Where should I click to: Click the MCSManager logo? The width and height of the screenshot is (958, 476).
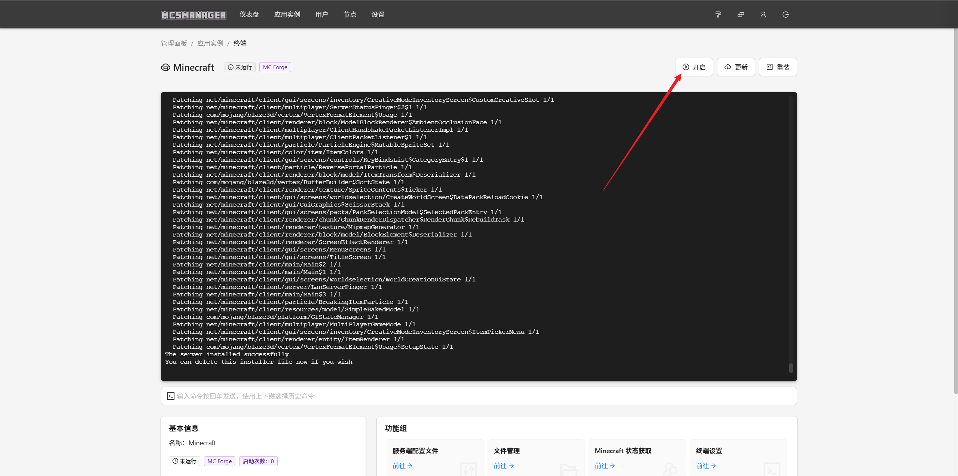(x=193, y=15)
